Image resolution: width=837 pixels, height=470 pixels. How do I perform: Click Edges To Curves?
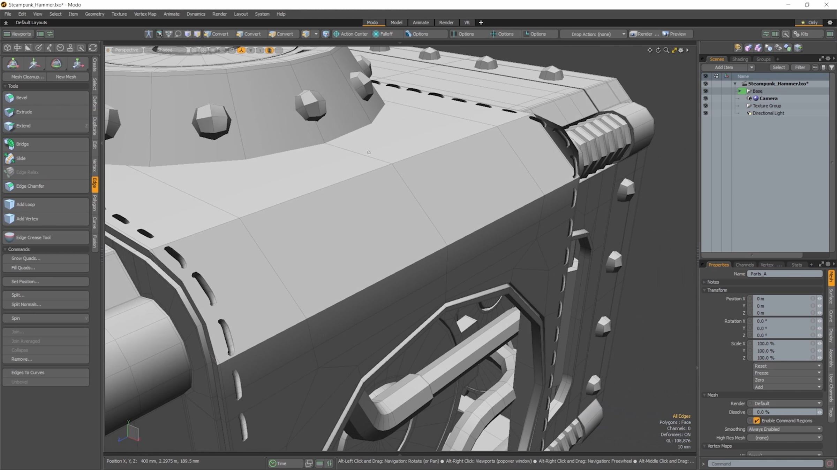pyautogui.click(x=46, y=373)
